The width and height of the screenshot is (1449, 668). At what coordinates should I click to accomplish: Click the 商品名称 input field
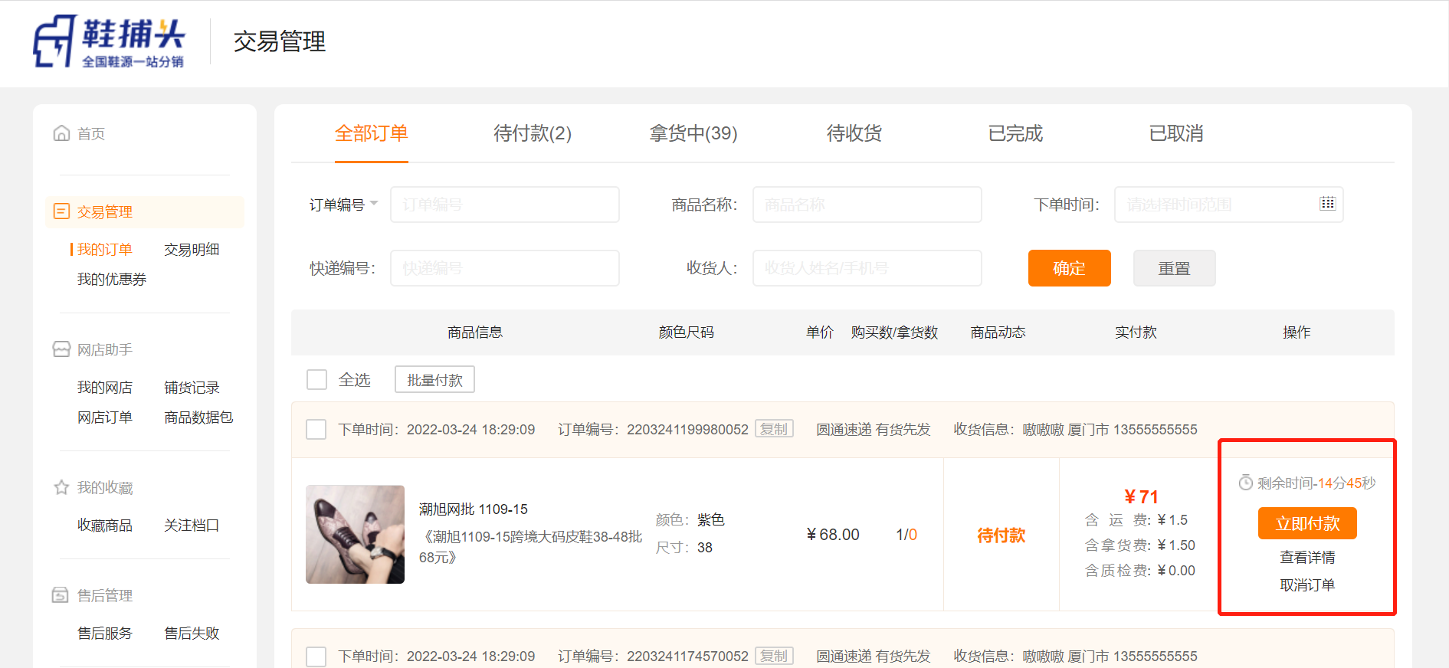(x=867, y=205)
